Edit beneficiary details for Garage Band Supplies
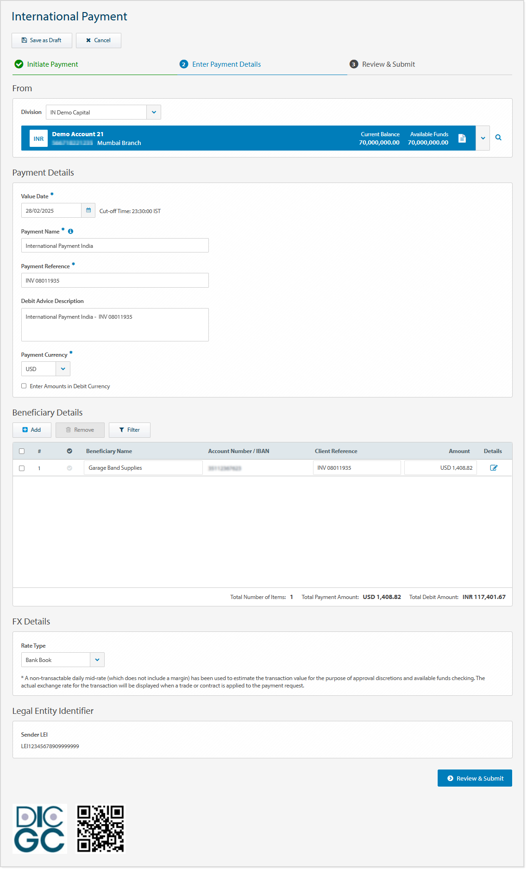 click(494, 468)
